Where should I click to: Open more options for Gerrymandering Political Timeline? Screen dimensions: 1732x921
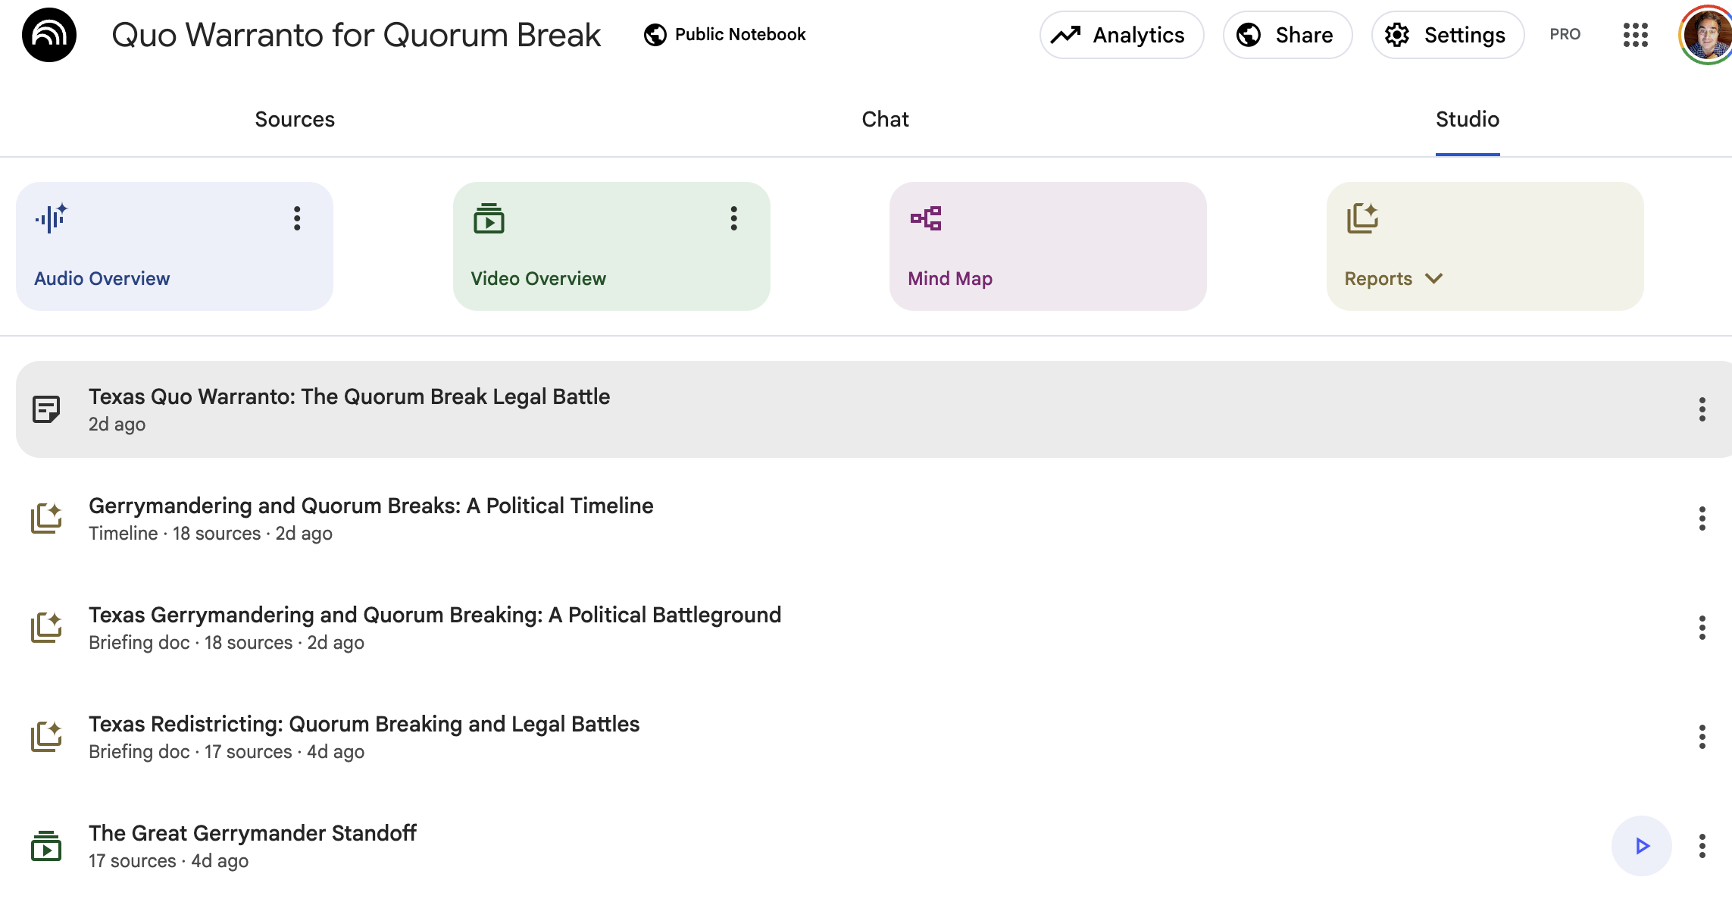[x=1702, y=518]
